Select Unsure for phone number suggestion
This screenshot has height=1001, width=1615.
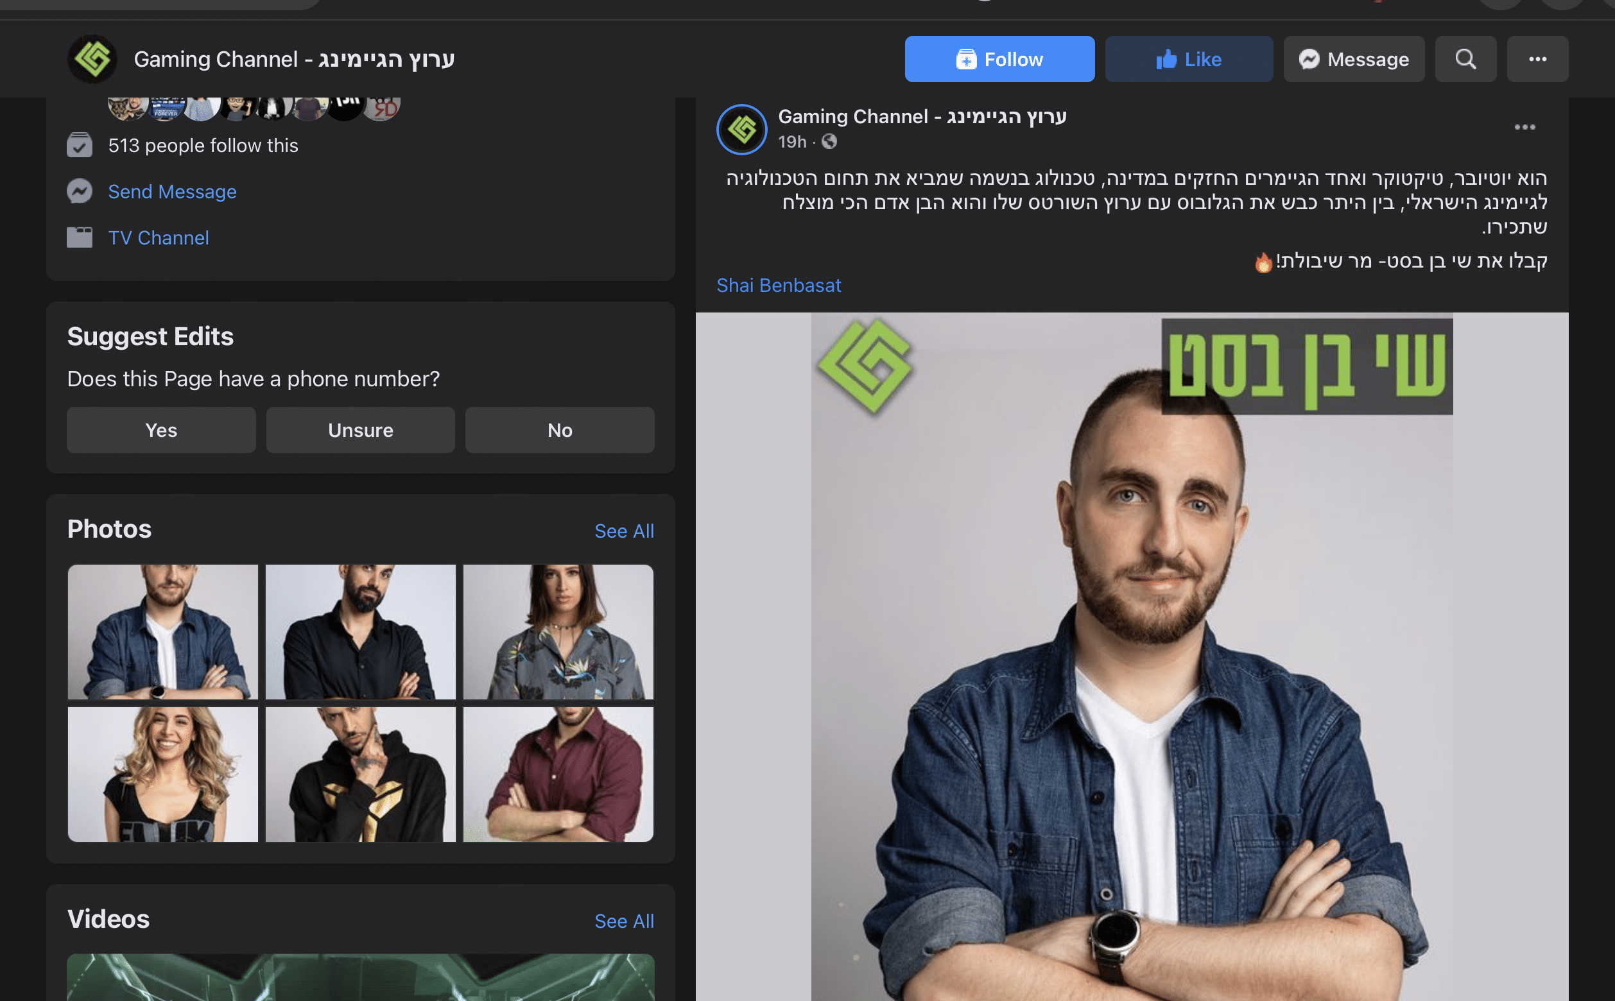pos(360,429)
